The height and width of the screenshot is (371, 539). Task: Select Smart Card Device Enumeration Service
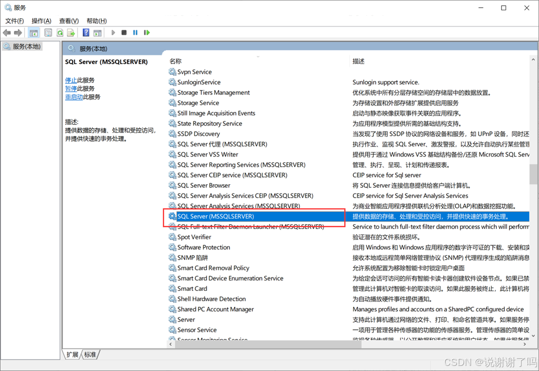click(230, 278)
